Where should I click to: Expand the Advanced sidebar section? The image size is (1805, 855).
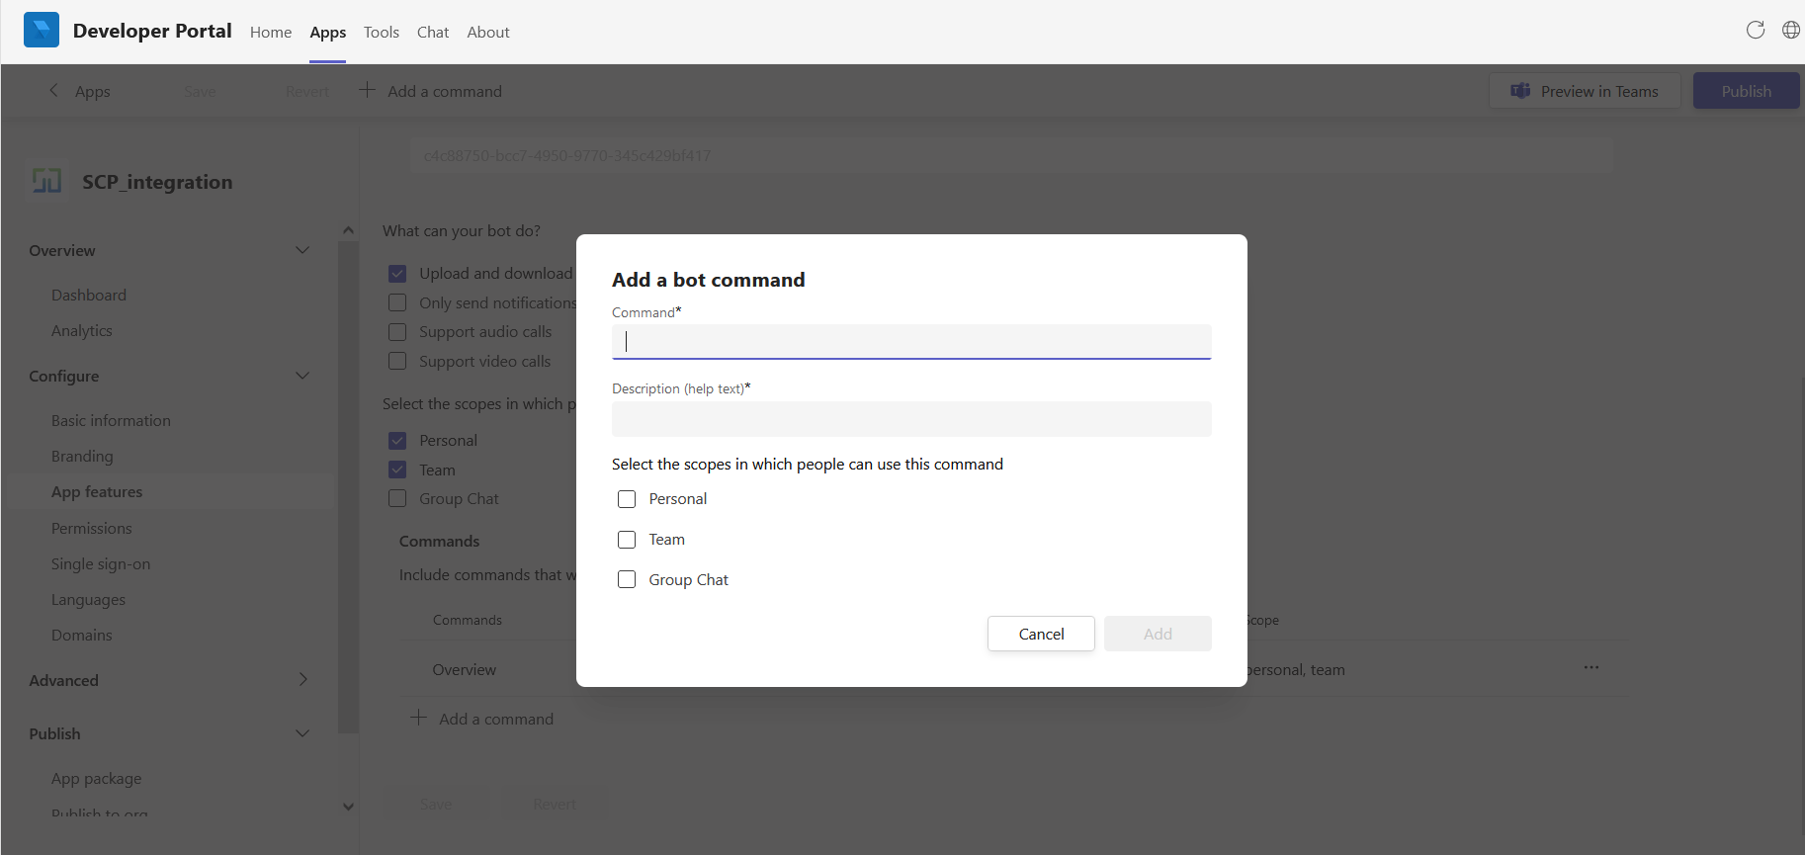(x=302, y=679)
